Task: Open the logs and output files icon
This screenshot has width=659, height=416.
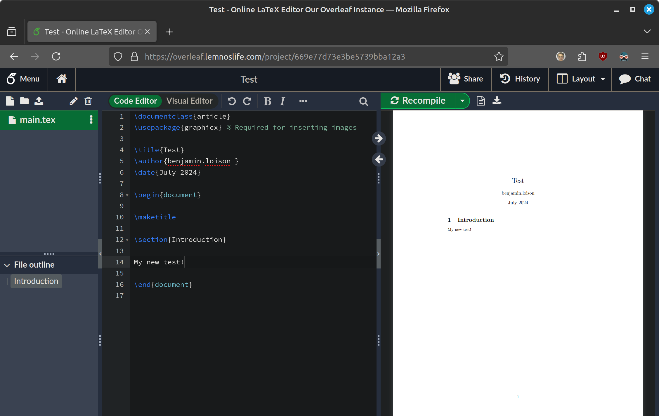Action: 481,101
